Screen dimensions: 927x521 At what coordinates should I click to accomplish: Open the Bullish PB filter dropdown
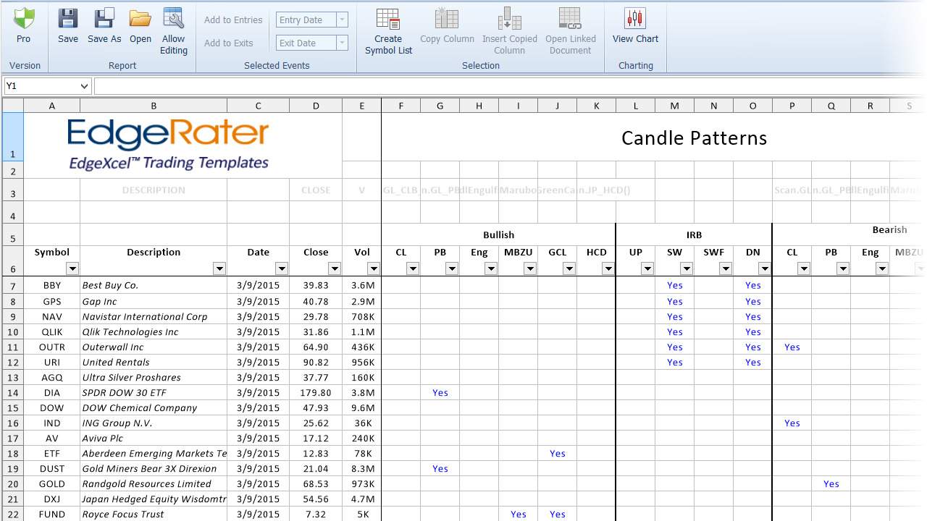[452, 268]
